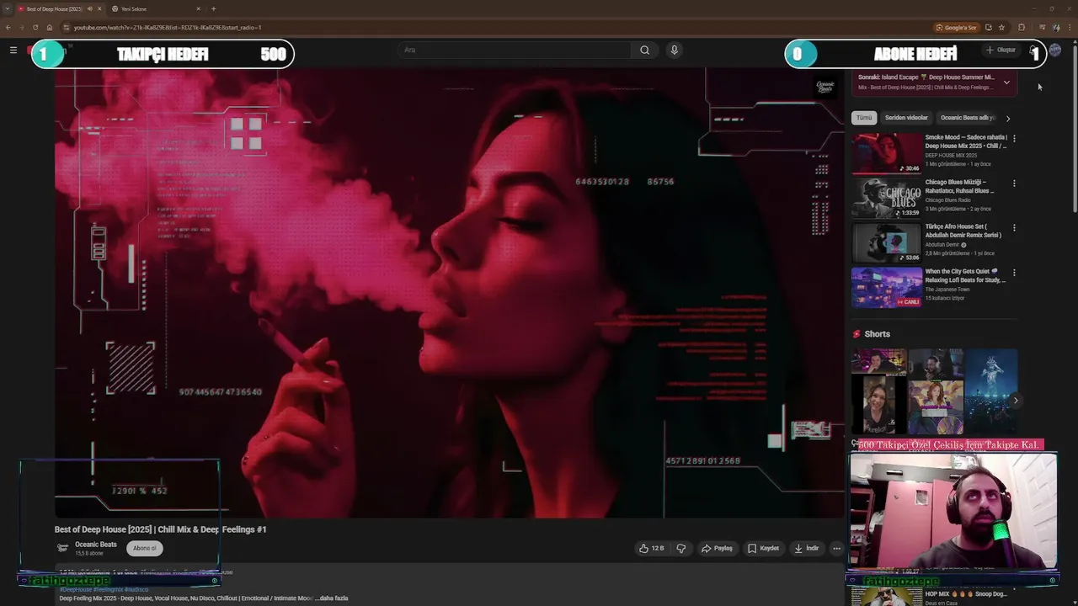Click the main video player

coord(450,293)
